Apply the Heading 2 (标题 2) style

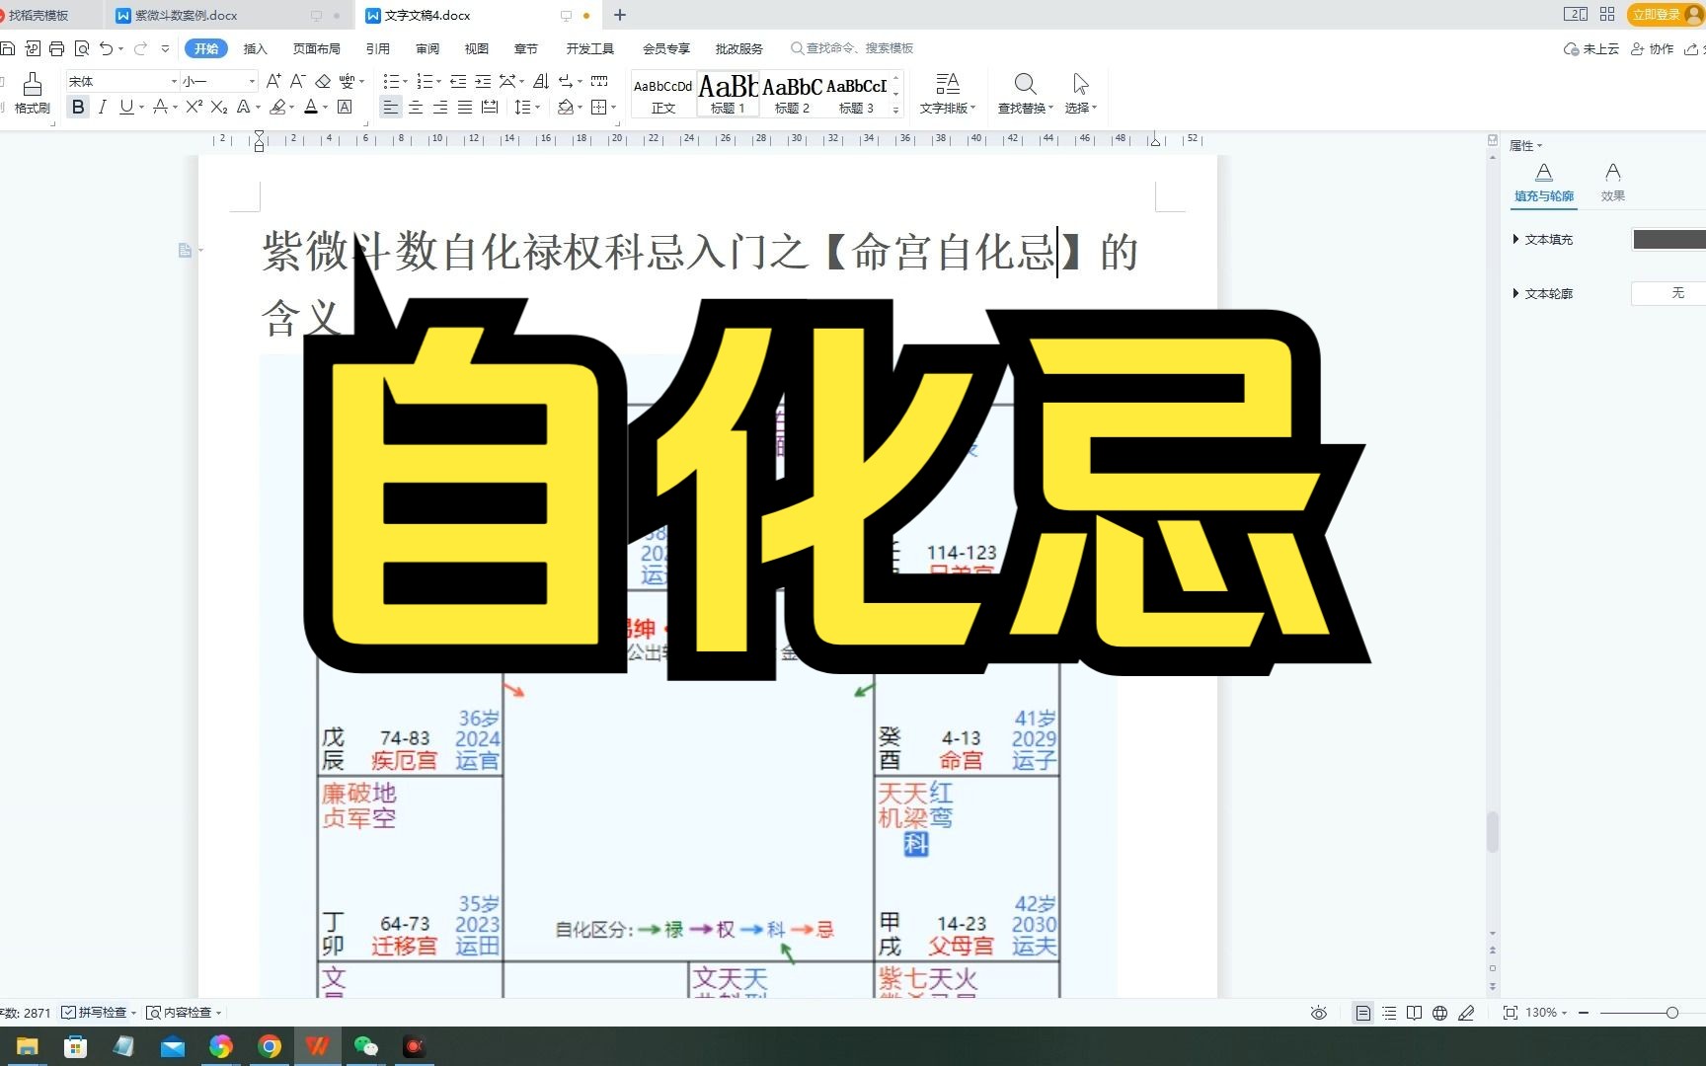click(792, 94)
